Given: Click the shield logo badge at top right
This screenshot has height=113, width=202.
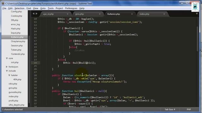Looking at the screenshot, I should tap(195, 7).
